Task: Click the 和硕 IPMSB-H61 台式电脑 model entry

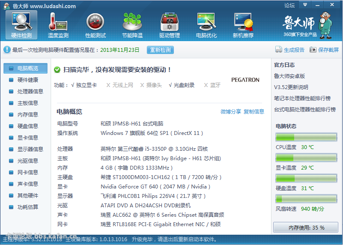Action: click(132, 124)
